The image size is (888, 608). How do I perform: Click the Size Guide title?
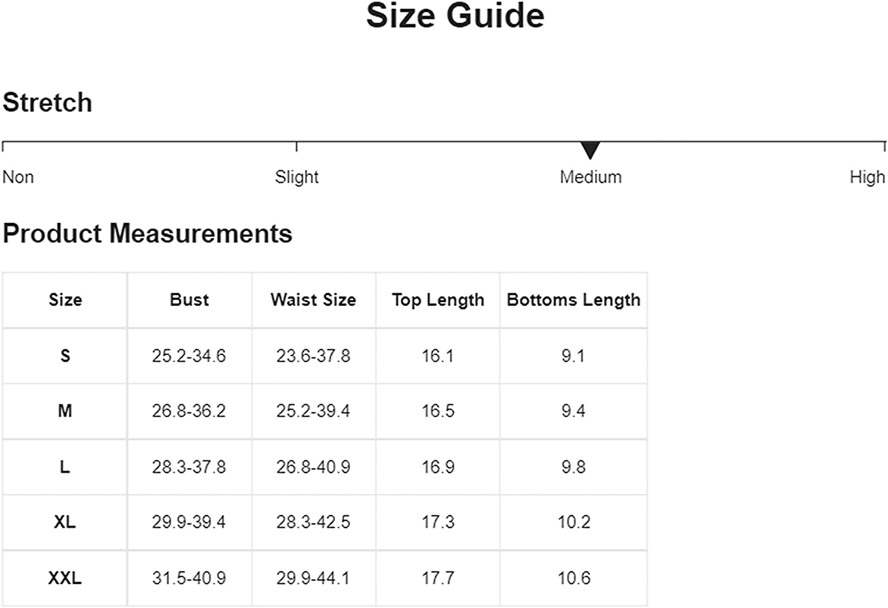[455, 15]
